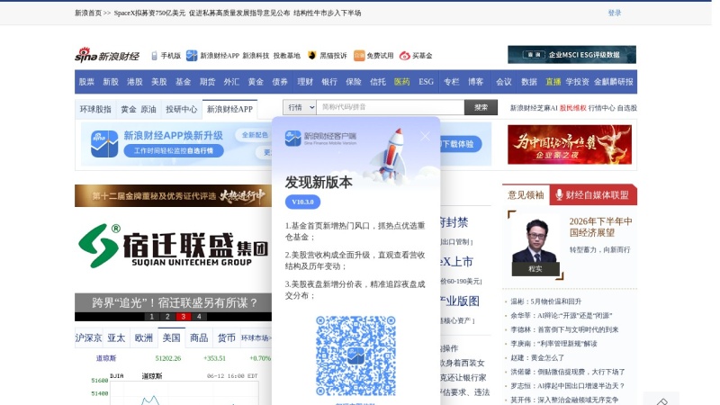The height and width of the screenshot is (405, 720).
Task: Focus the 简称/代码/拼音 search field
Action: (391, 107)
